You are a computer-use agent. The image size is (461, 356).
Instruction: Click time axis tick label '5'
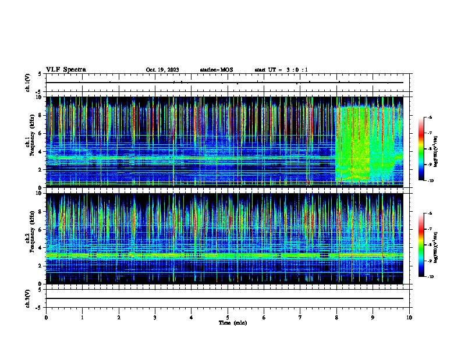(228, 318)
